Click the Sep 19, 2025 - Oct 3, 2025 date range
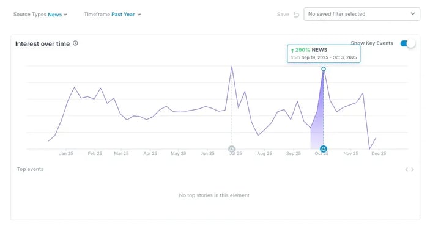Viewport: 430px width, 229px height. click(x=329, y=57)
